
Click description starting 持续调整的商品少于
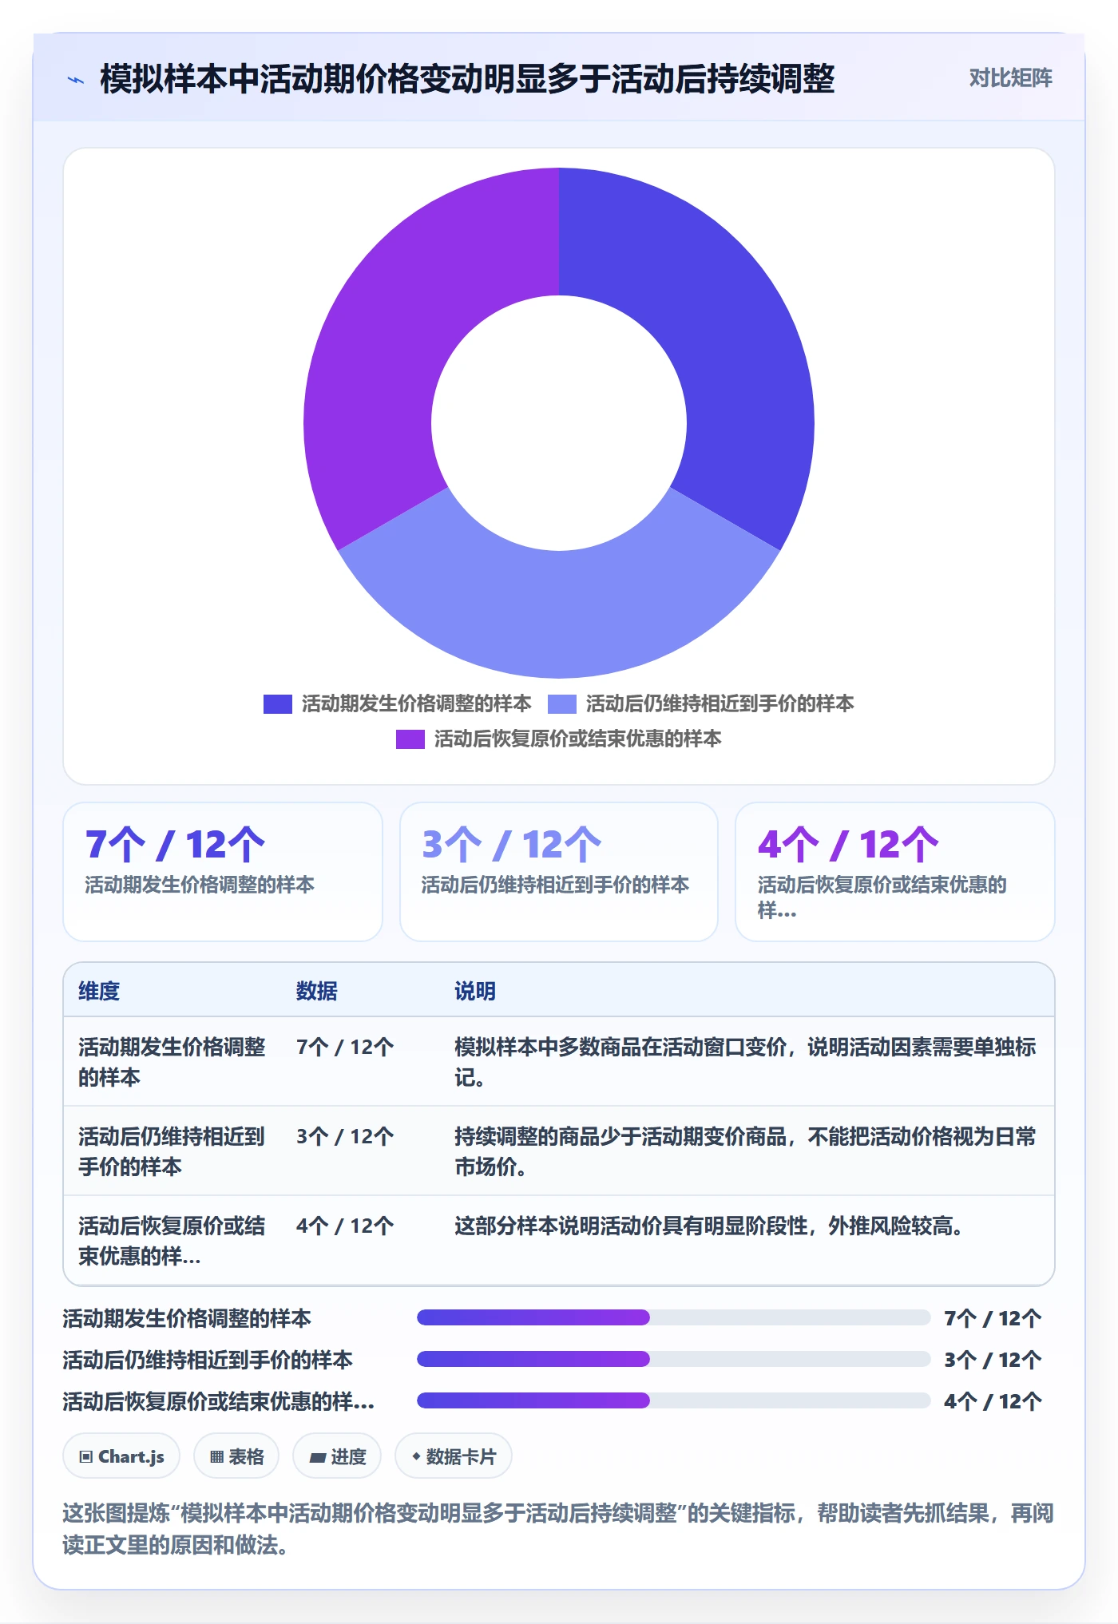tap(745, 1151)
